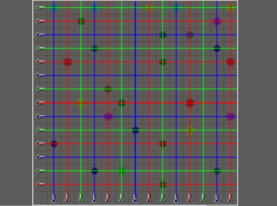Viewport: 277px width, 206px height.
Task: Select the bottom handle of the thick center blue line
Action: pyautogui.click(x=135, y=198)
